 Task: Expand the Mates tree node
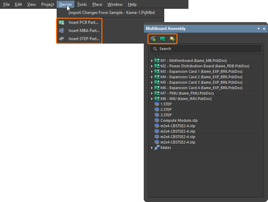[x=152, y=148]
